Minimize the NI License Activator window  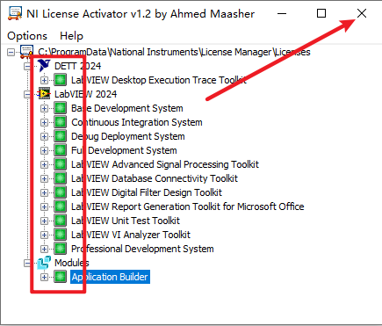(282, 13)
